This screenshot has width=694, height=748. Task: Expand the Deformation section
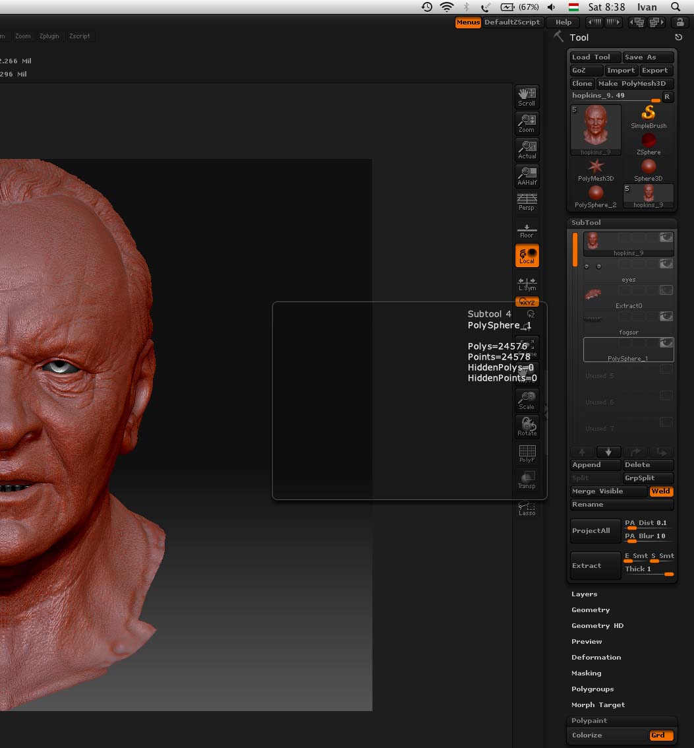coord(596,658)
